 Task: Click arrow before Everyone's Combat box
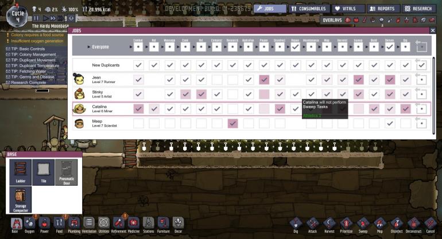[x=131, y=47]
